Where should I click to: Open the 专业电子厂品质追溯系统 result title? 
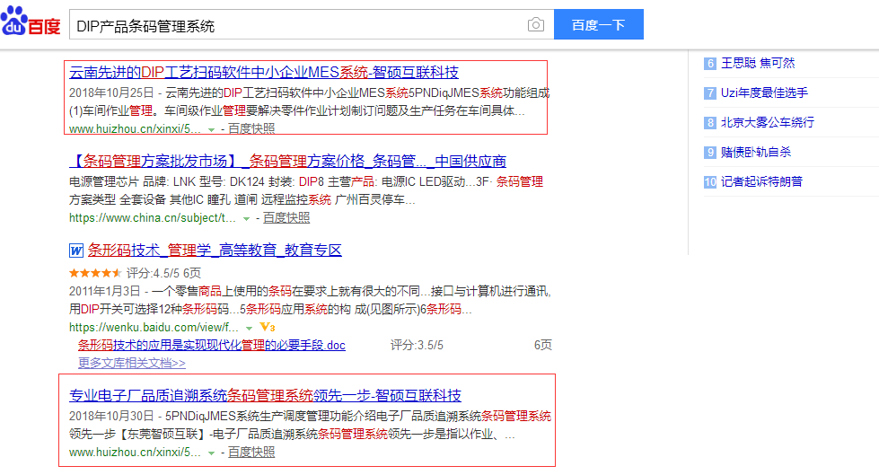[266, 396]
